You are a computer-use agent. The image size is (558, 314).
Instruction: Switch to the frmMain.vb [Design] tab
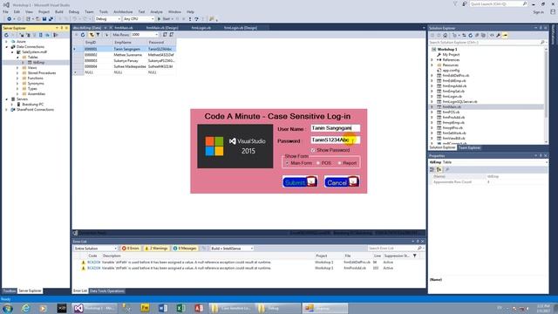tap(162, 28)
